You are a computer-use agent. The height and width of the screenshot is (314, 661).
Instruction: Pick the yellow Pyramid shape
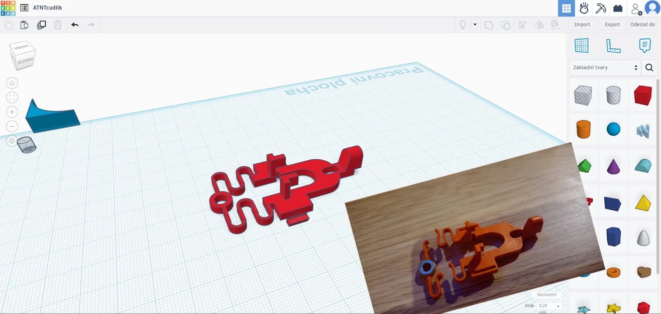643,202
